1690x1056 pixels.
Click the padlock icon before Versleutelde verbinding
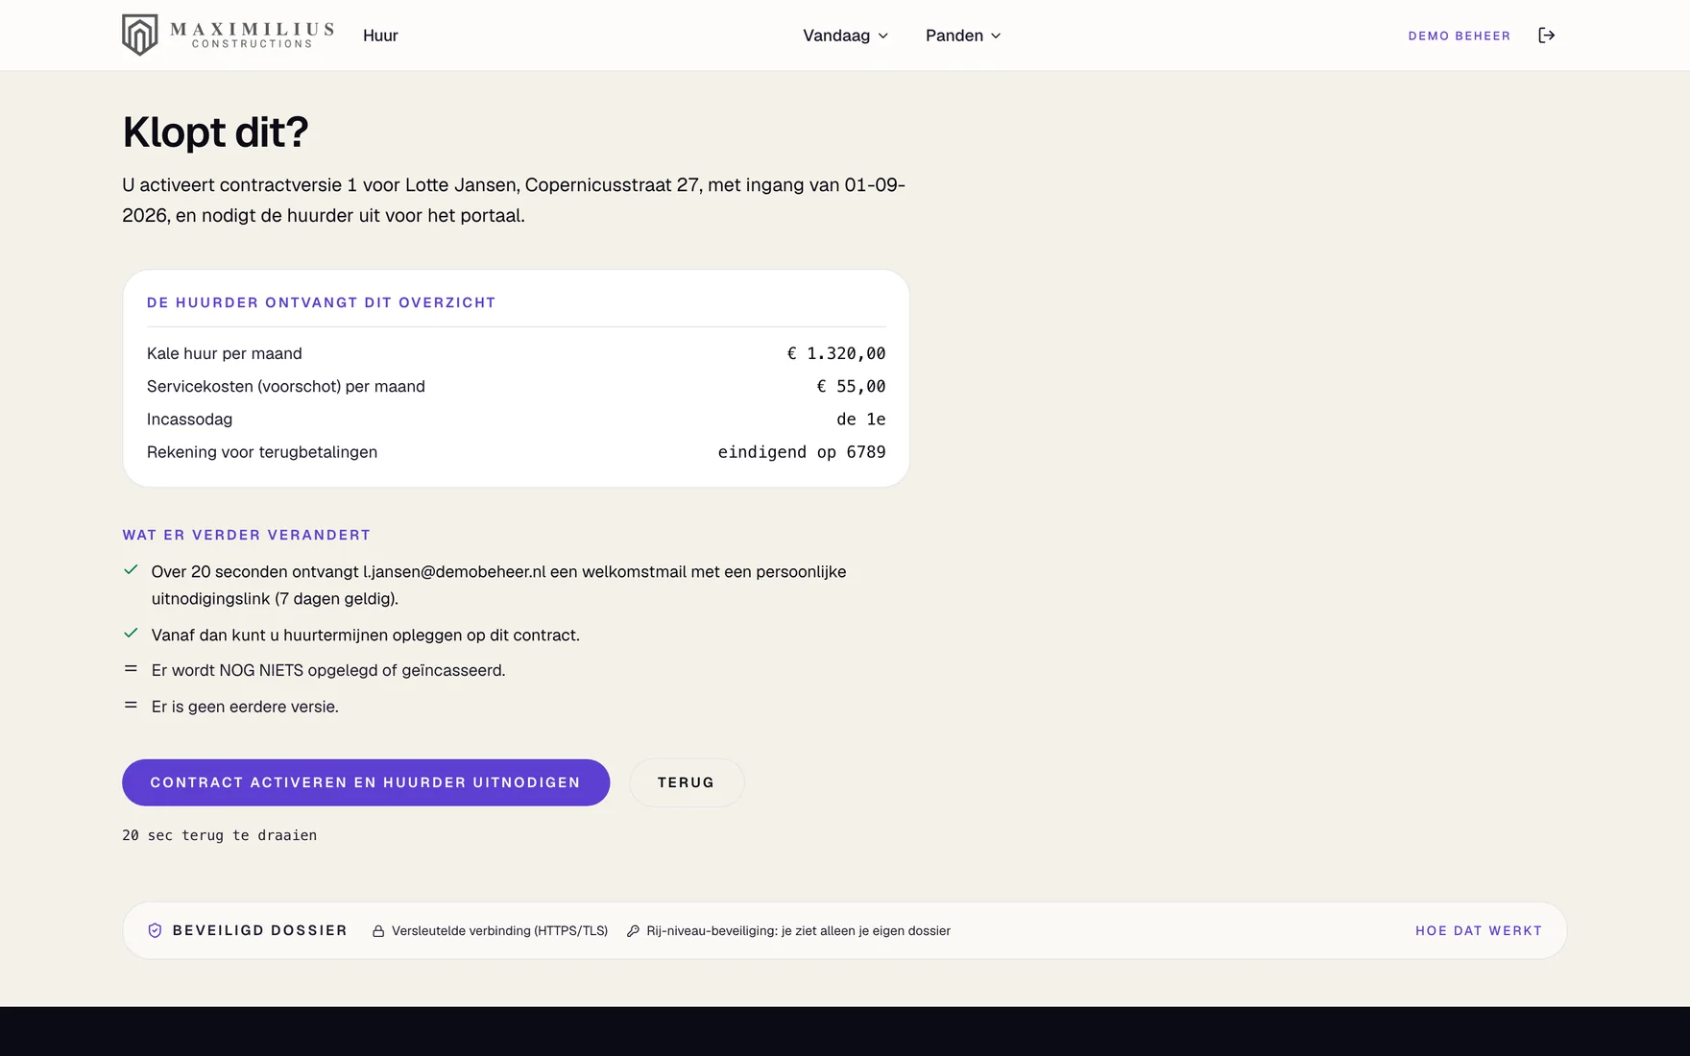[x=378, y=931]
